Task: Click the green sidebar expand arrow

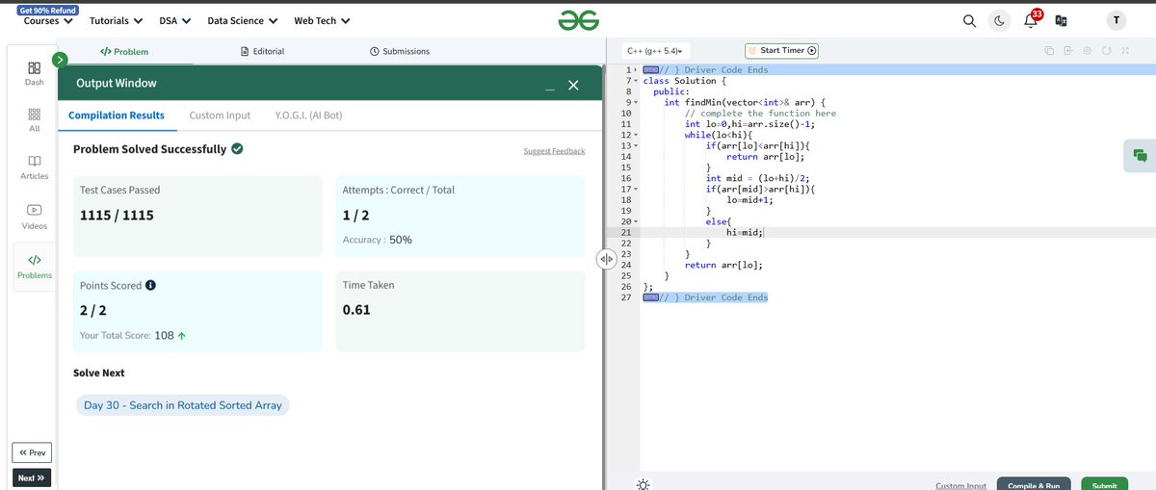Action: [x=60, y=60]
